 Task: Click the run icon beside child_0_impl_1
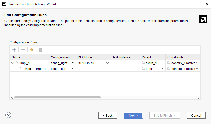(21, 69)
